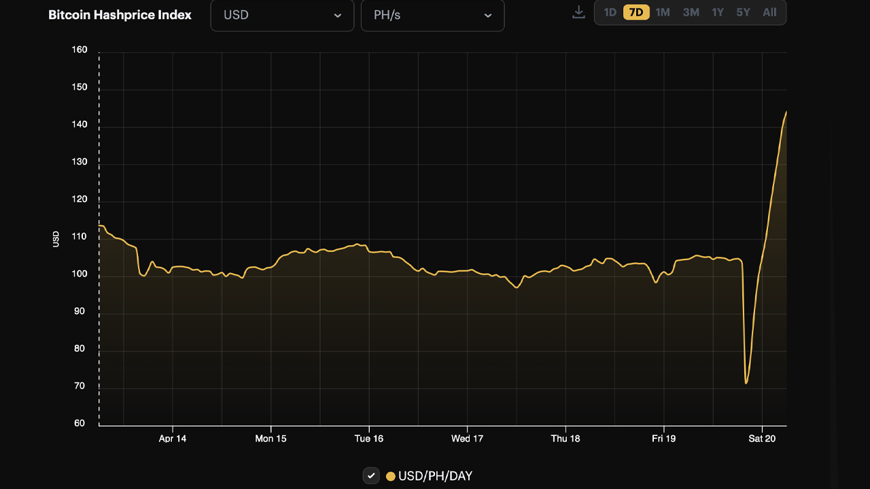The height and width of the screenshot is (489, 870).
Task: Select the 1Y time range
Action: pos(716,12)
